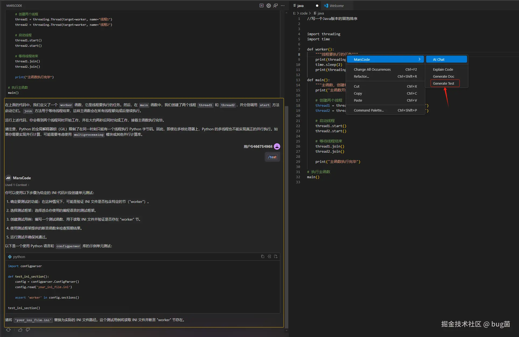The image size is (519, 337).
Task: Open the more actions ellipsis menu
Action: click(282, 6)
